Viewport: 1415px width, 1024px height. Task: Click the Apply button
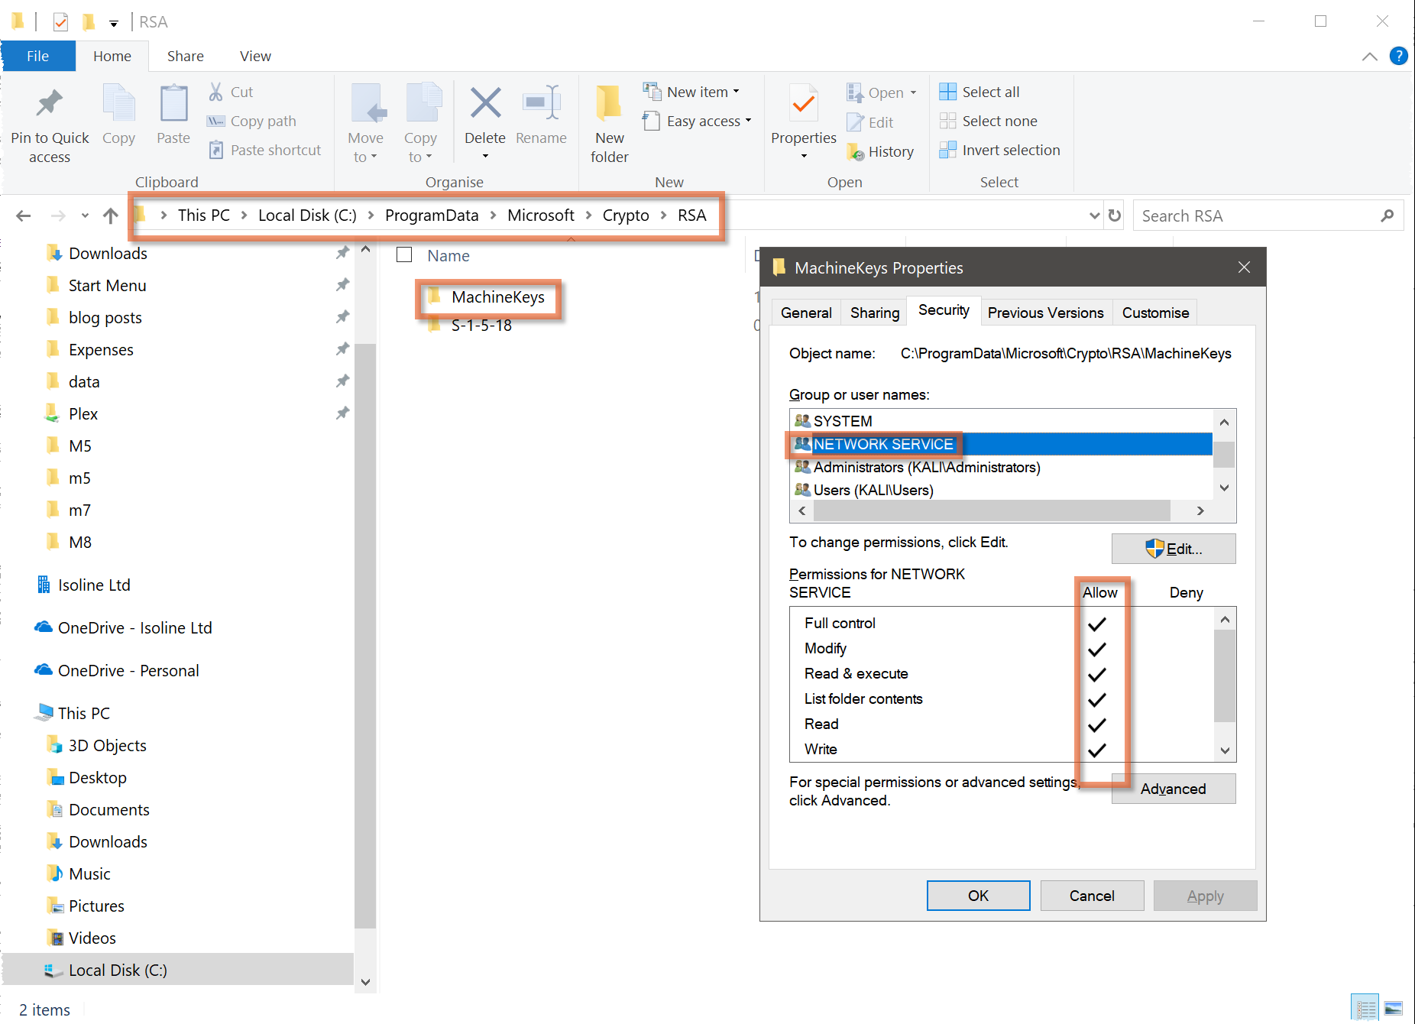(1205, 896)
